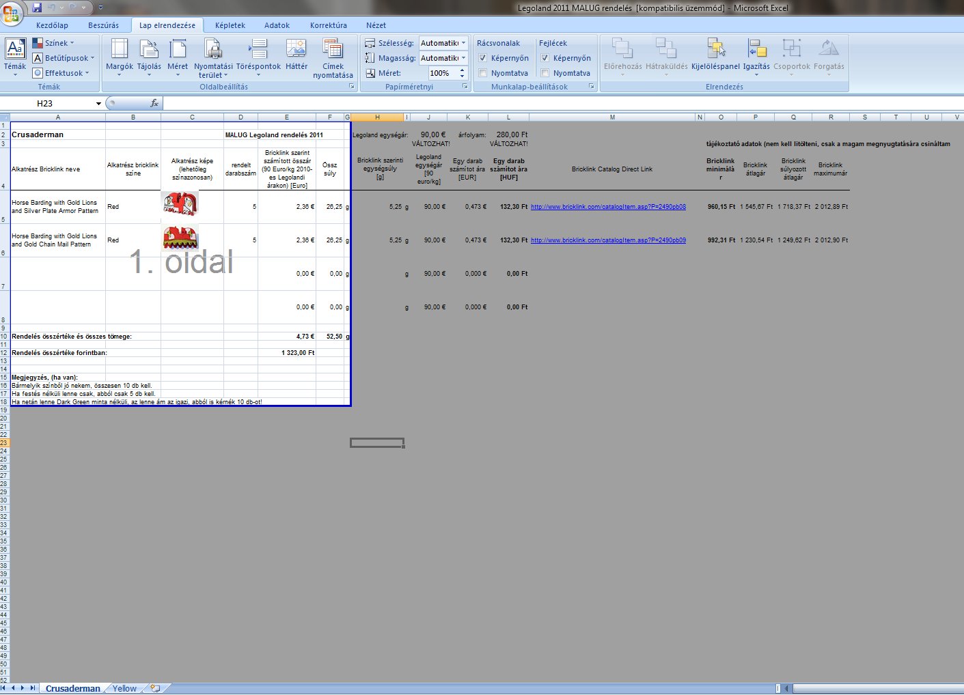Screen dimensions: 964x695
Task: Open Címek nyomtatása print titles
Action: pos(333,58)
